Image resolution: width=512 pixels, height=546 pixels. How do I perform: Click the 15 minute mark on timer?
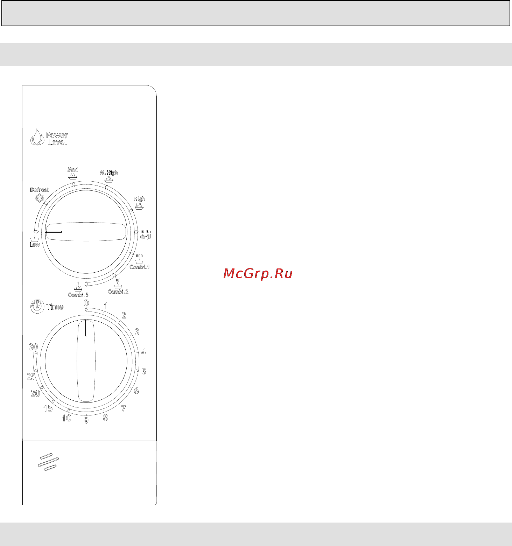pos(48,408)
